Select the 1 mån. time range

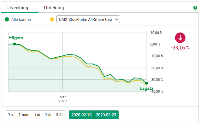(x=25, y=115)
